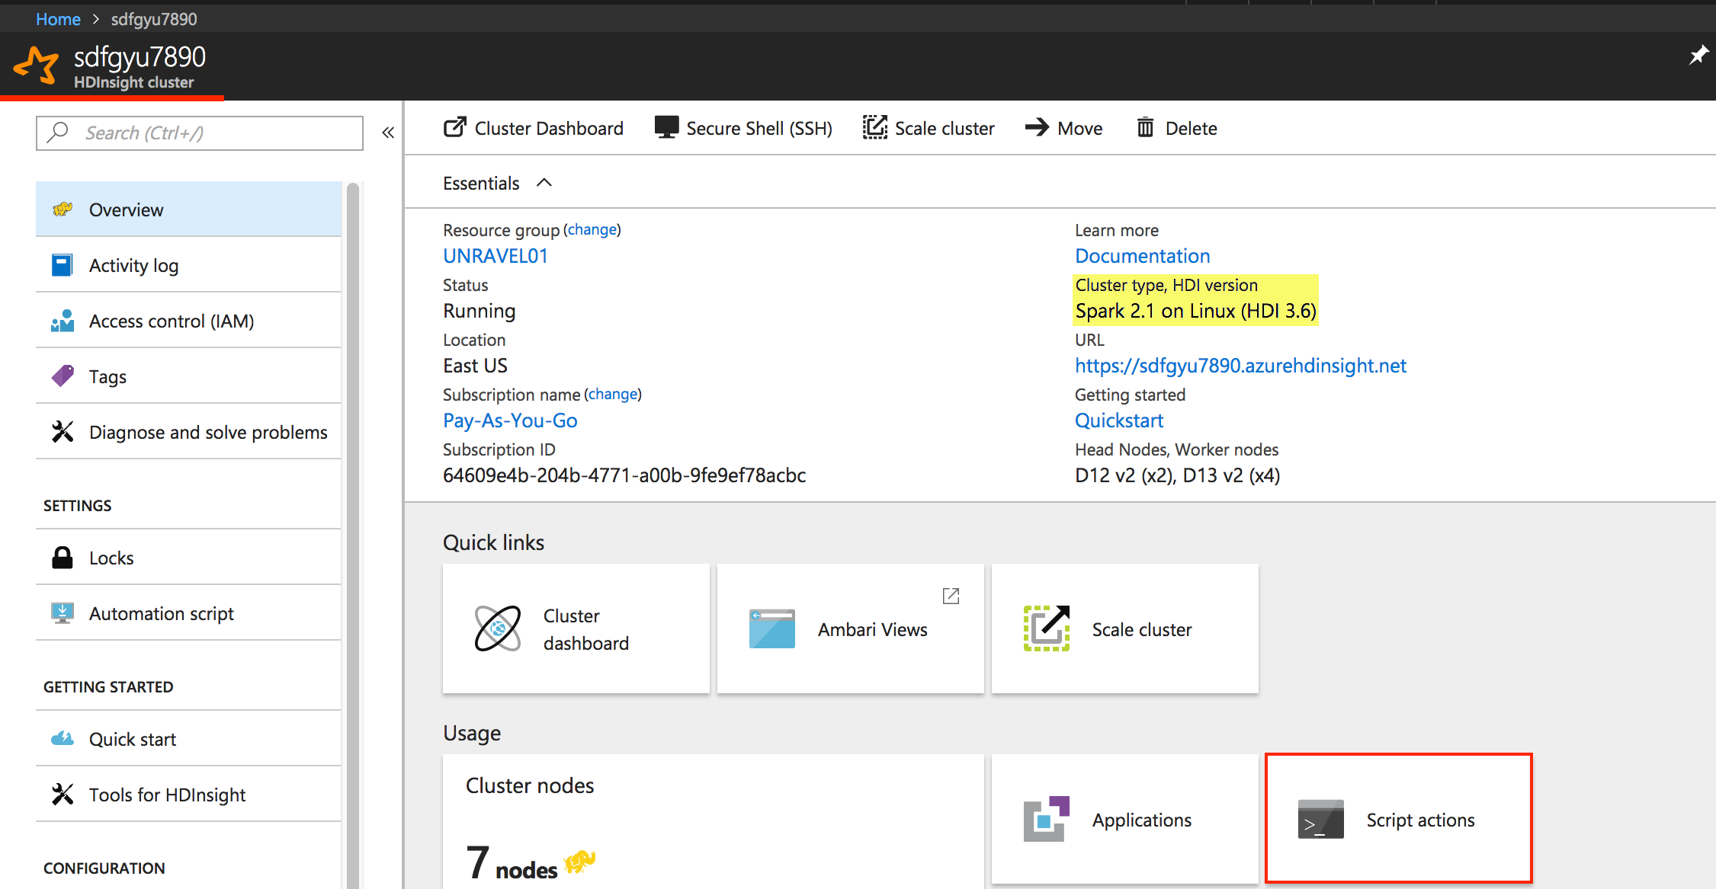Screen dimensions: 1716x889
Task: Click the Running status value
Action: [480, 311]
